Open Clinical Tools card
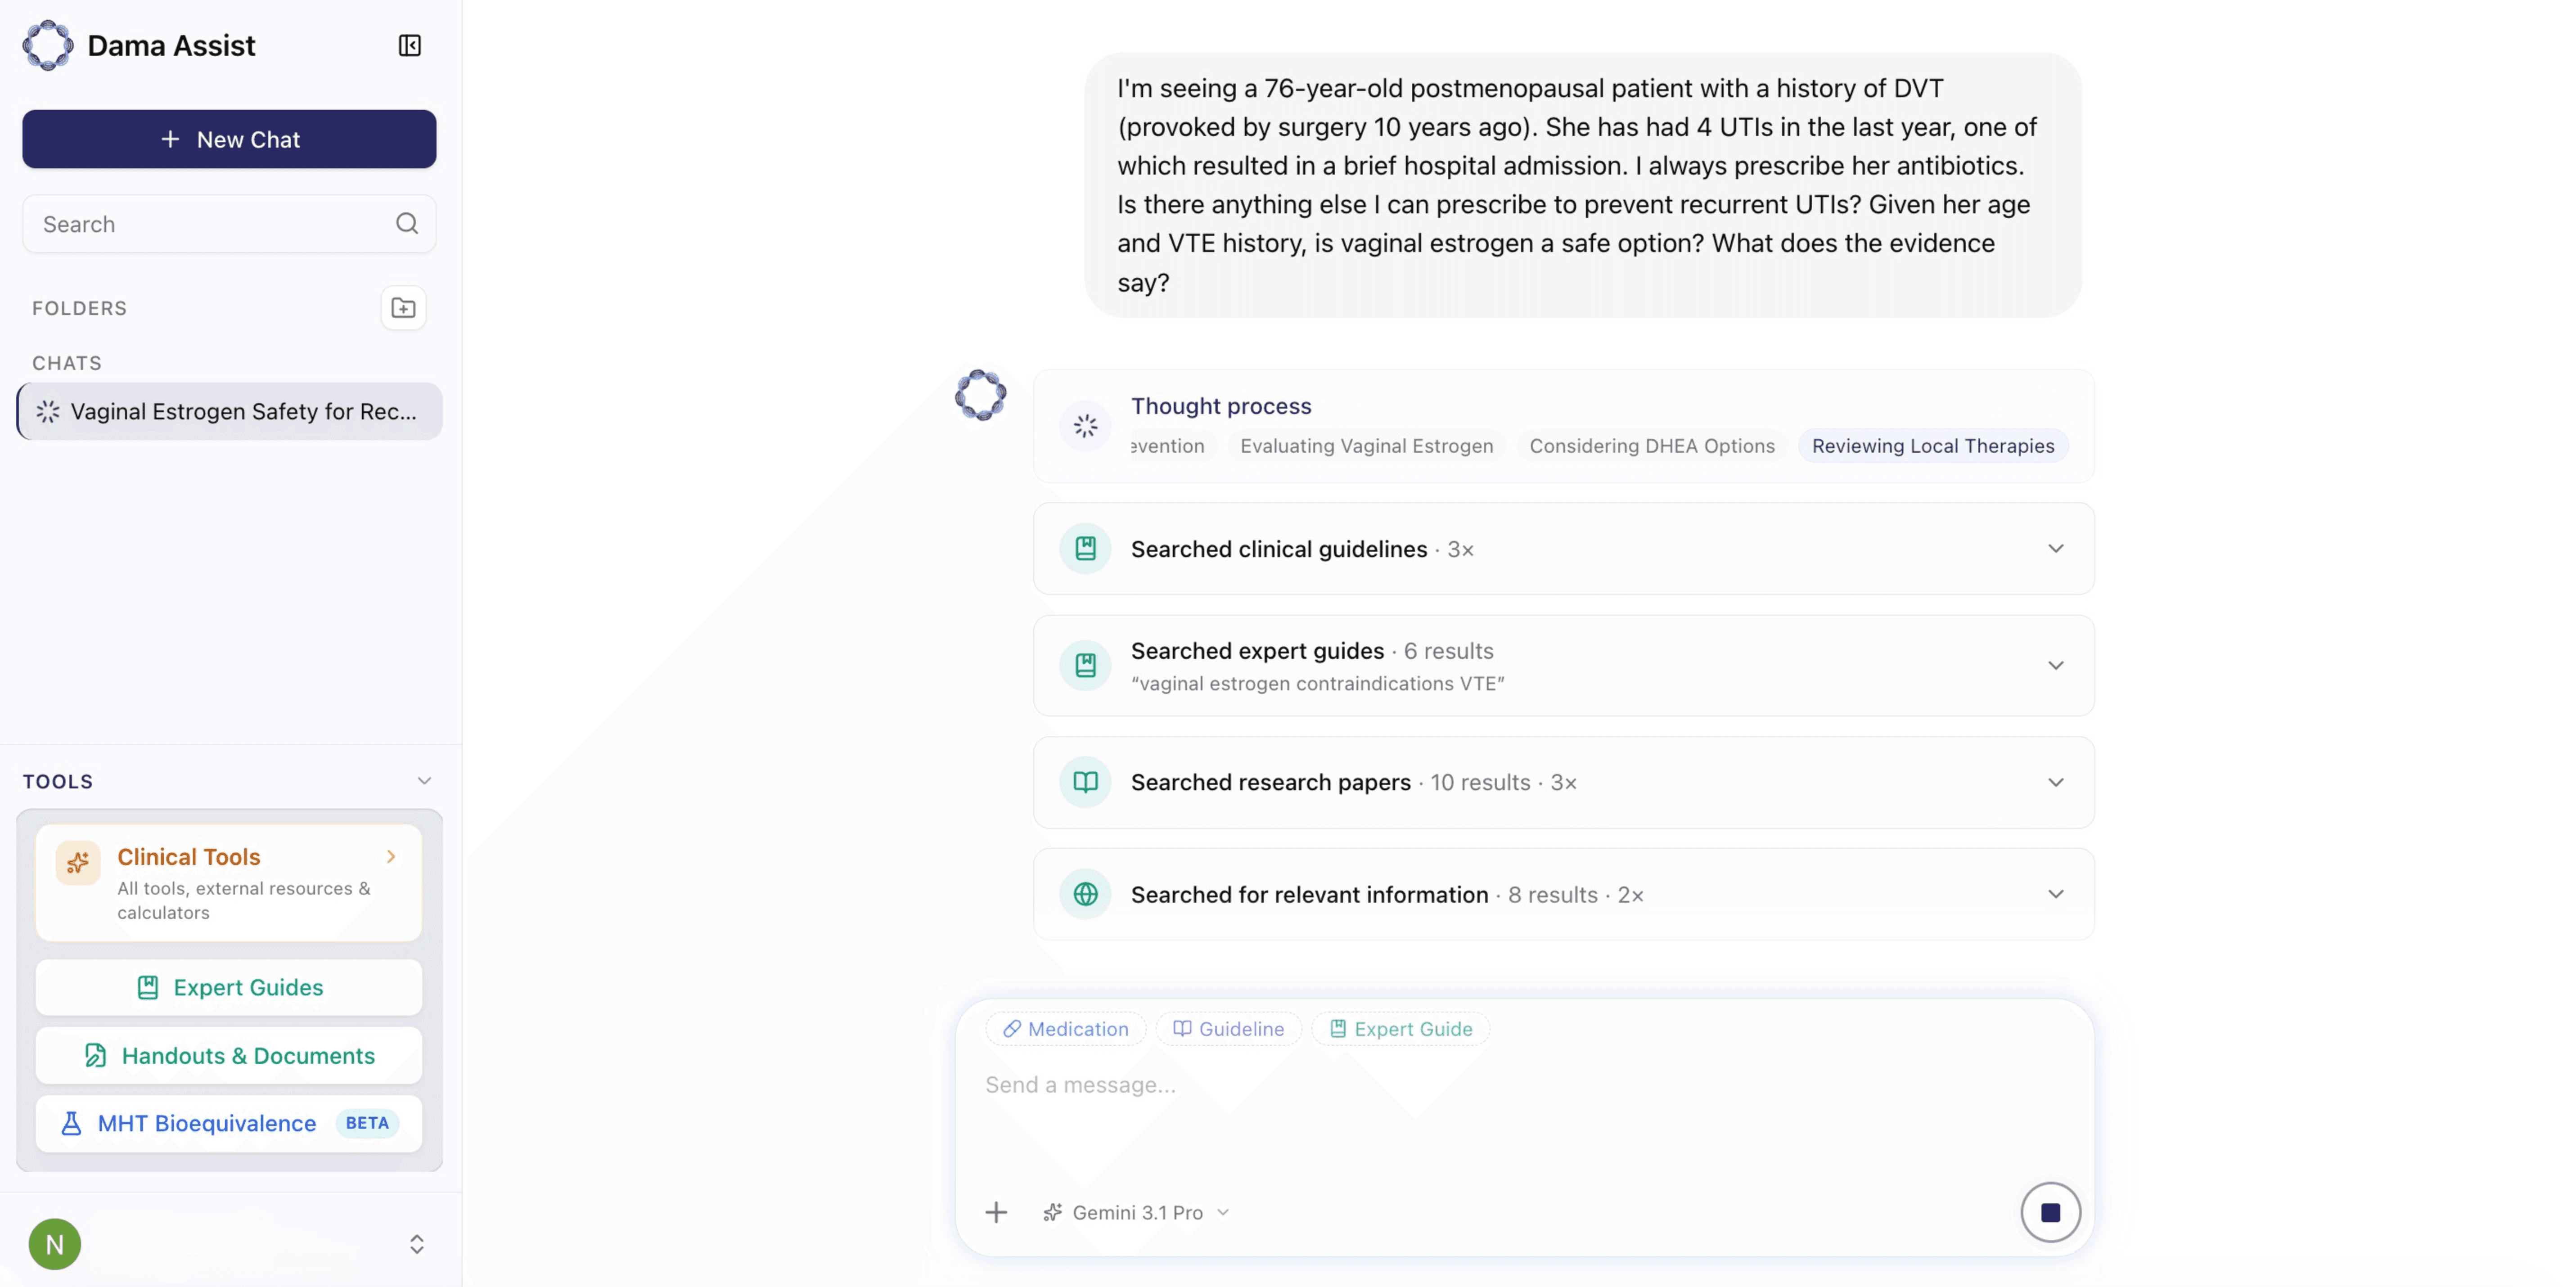 point(229,883)
